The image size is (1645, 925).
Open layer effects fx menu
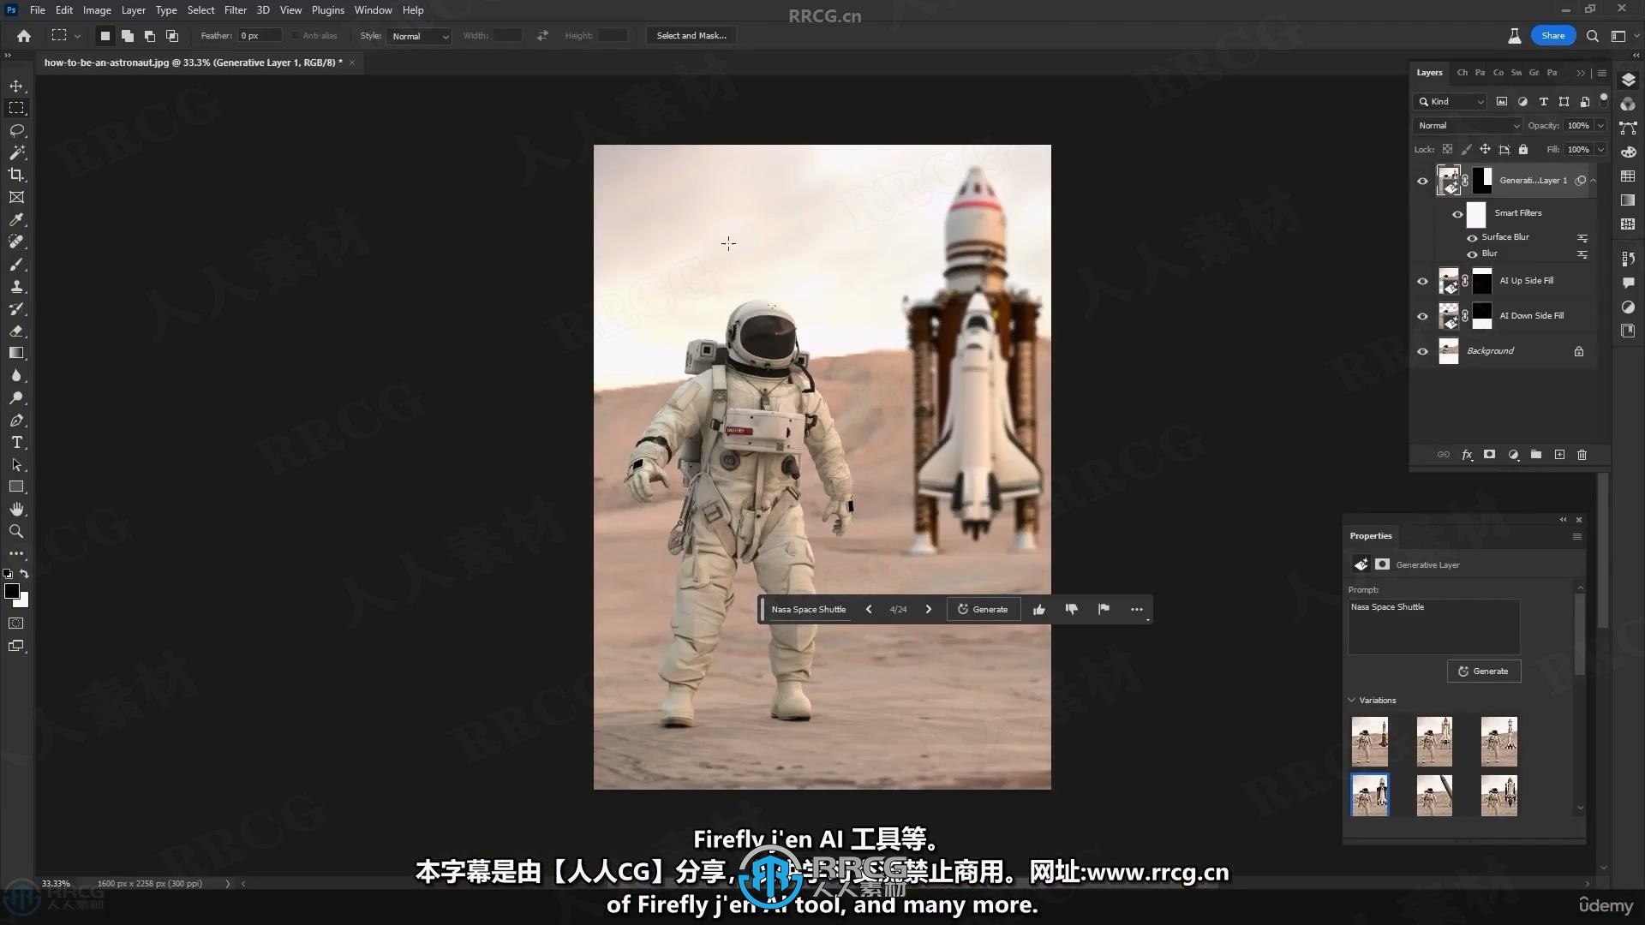1467,455
